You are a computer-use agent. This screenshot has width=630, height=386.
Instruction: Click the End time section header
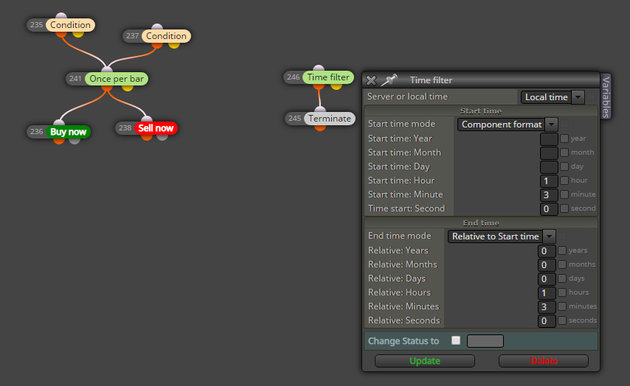pyautogui.click(x=480, y=223)
